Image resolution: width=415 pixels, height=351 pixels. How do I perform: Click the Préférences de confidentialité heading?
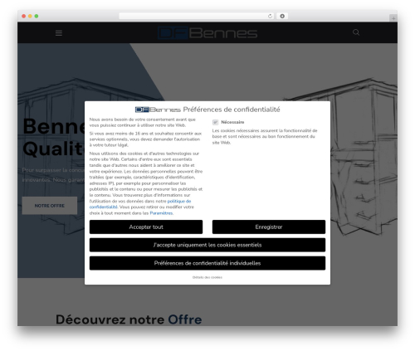(232, 110)
